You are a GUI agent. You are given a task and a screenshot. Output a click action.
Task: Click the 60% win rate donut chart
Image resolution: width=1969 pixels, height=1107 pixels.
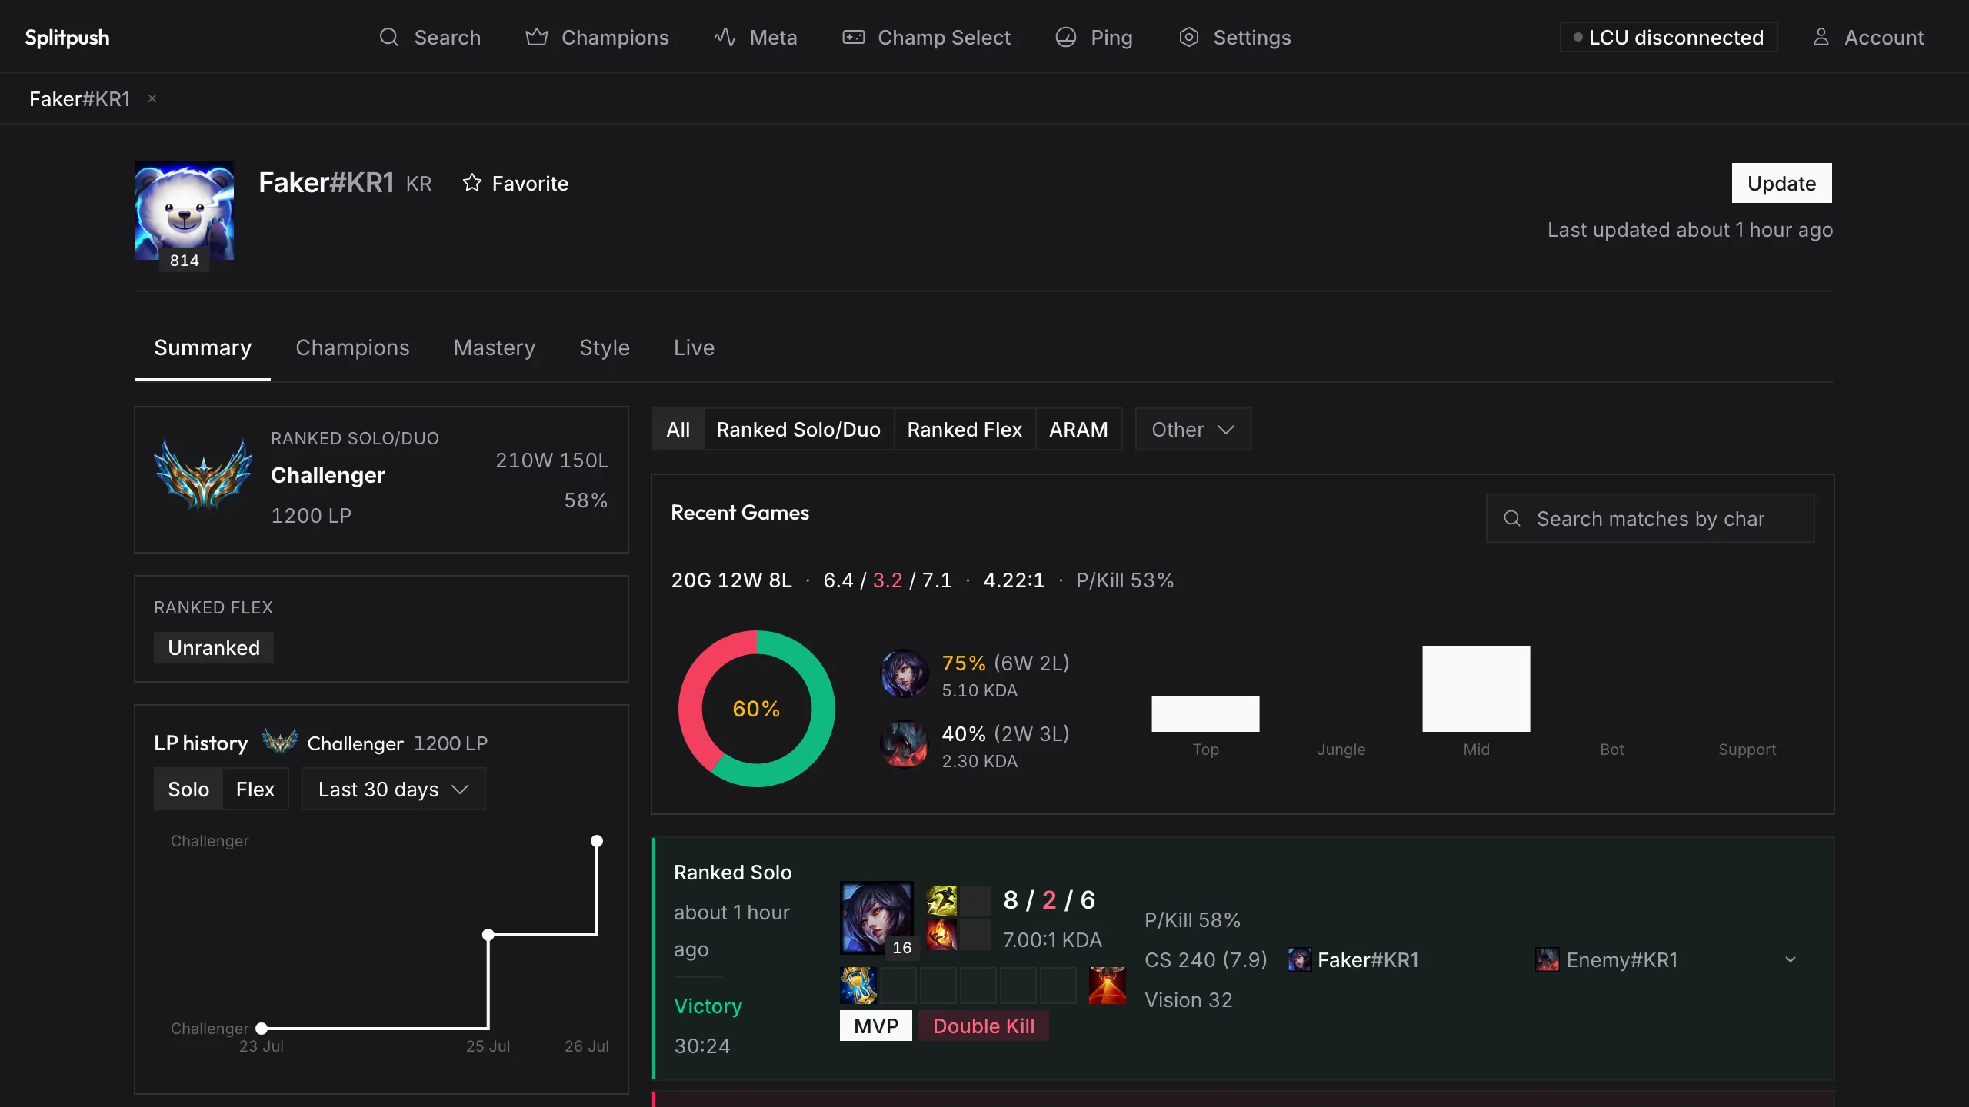tap(757, 709)
